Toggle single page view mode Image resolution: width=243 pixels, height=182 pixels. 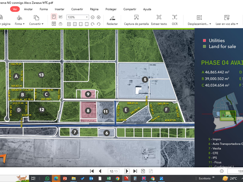tap(54, 17)
